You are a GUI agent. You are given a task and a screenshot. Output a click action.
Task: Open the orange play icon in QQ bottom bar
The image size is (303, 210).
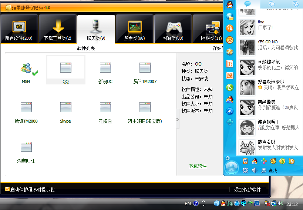[x=292, y=161]
